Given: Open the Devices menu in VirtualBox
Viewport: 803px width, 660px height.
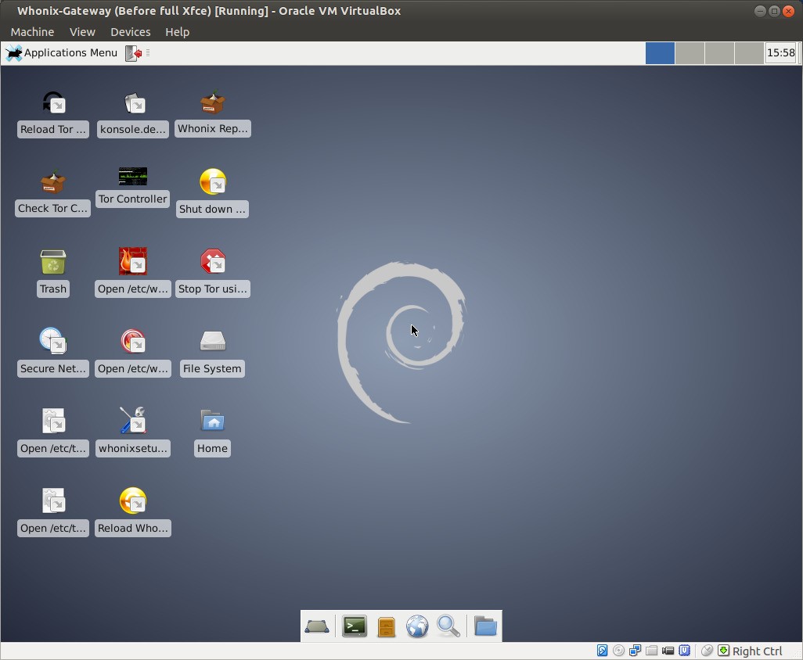Looking at the screenshot, I should point(130,32).
